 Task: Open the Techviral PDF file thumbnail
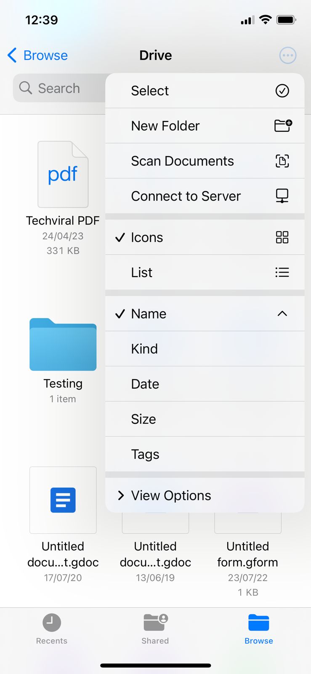point(63,174)
